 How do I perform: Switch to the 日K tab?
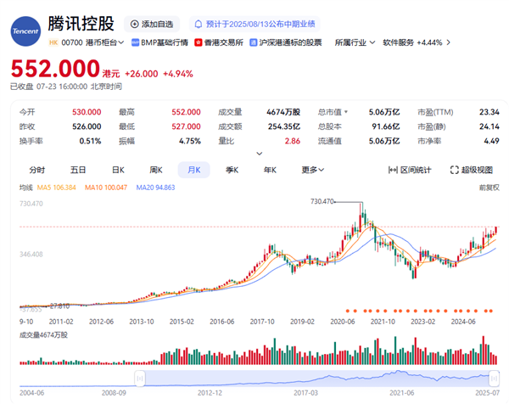[118, 170]
